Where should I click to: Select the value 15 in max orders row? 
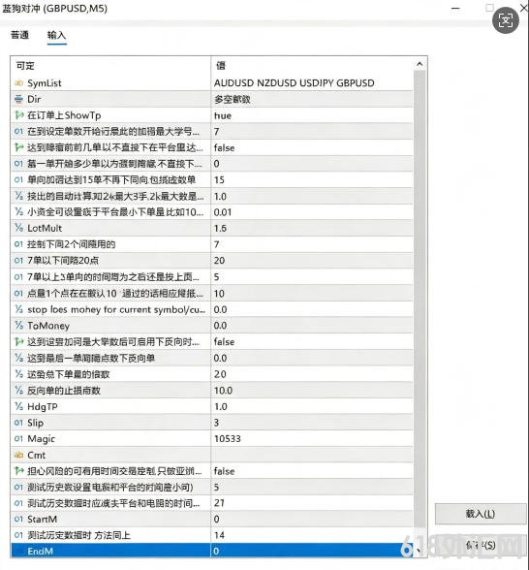tap(312, 179)
